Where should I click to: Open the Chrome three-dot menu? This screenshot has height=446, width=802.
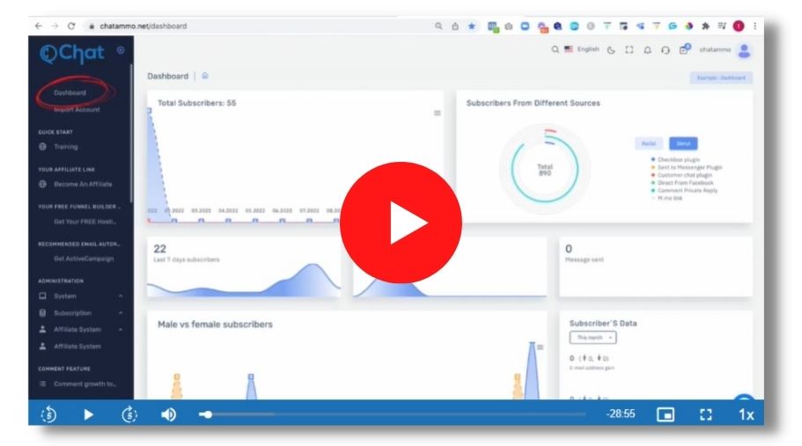click(x=755, y=26)
